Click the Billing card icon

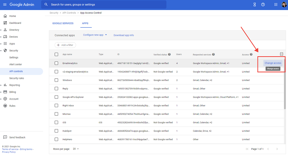pyautogui.click(x=5, y=92)
